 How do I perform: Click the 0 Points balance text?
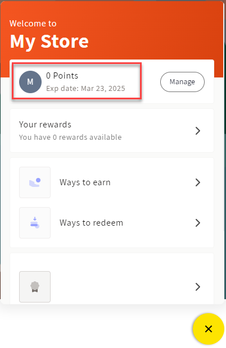[62, 76]
